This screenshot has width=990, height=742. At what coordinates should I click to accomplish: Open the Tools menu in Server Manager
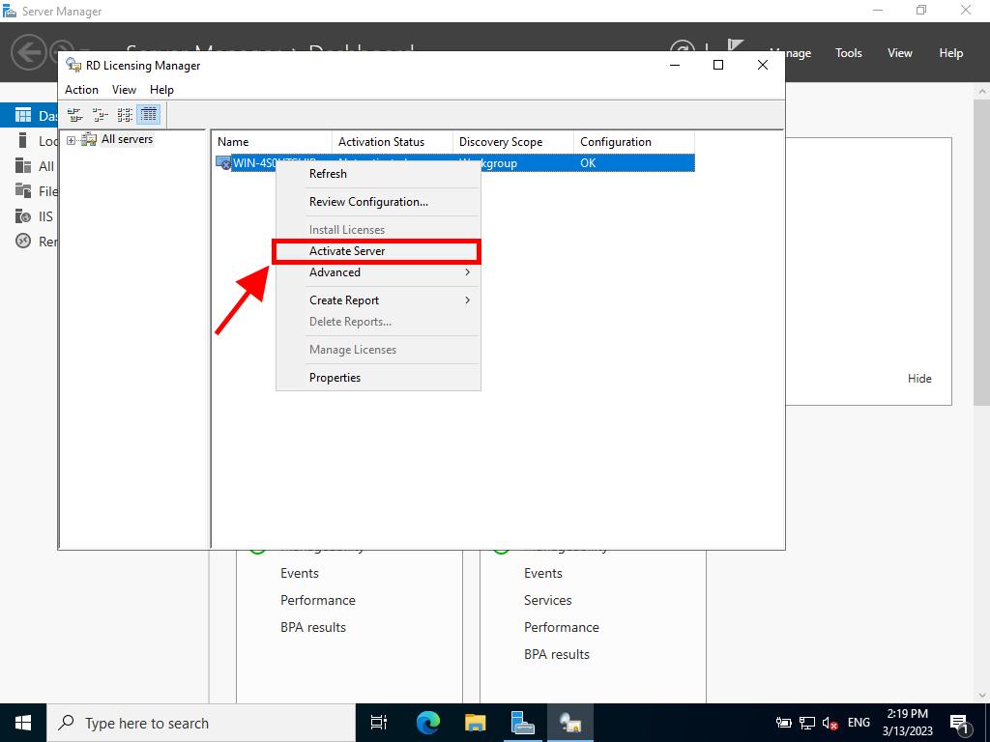pyautogui.click(x=849, y=53)
